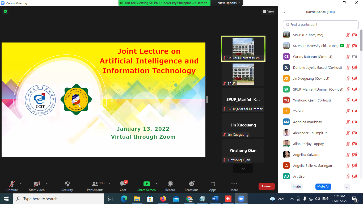Select the SPUP_Marifel KUmmer video tile
The image size is (363, 204).
point(243,100)
